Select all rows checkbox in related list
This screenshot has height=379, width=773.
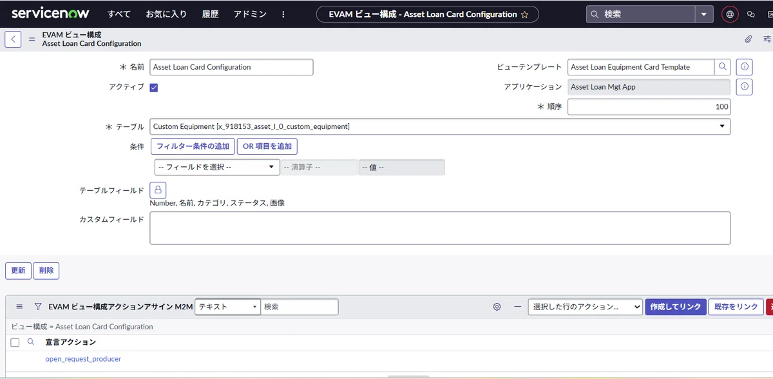coord(15,342)
